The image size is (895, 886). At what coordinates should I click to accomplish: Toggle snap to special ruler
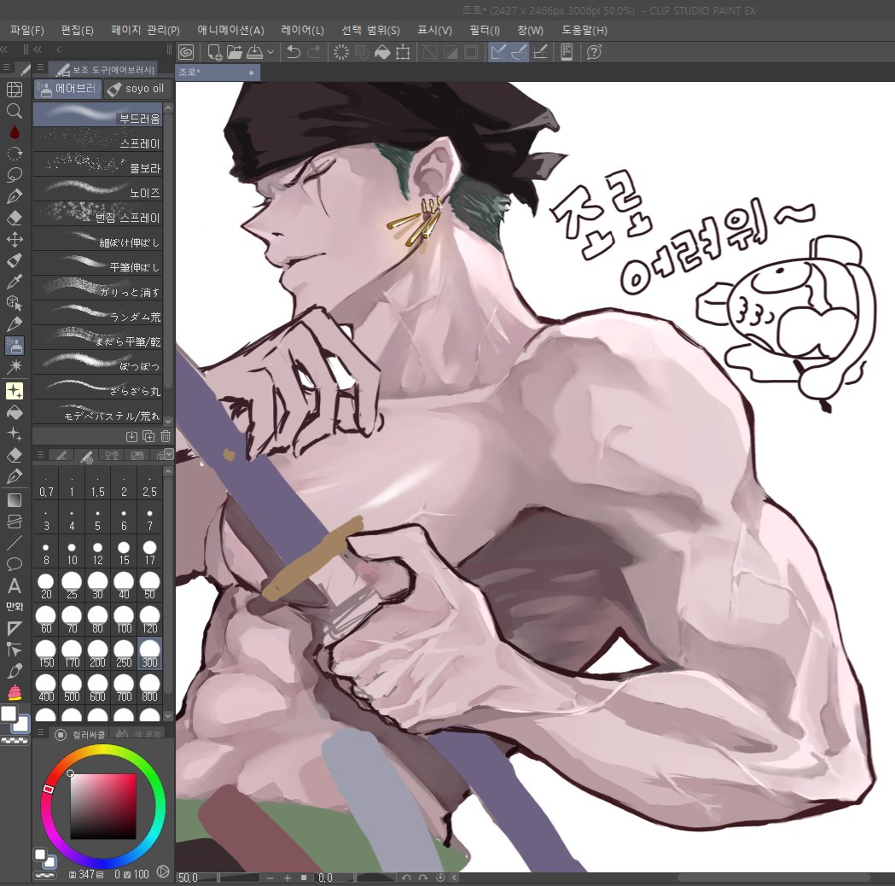pyautogui.click(x=519, y=53)
